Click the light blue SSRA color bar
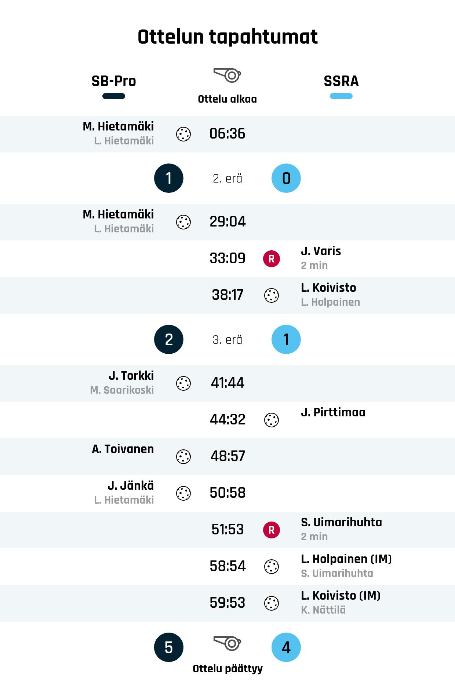Screen dimensions: 455x681 coord(341,96)
